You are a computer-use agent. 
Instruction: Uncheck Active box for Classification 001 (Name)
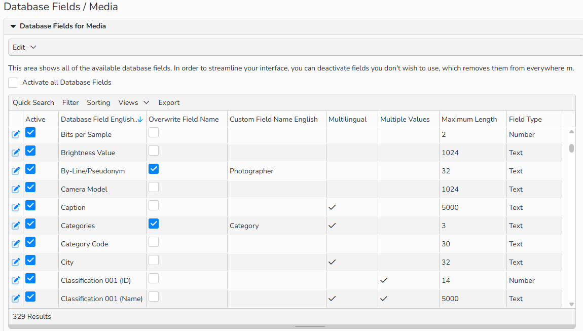pyautogui.click(x=30, y=297)
